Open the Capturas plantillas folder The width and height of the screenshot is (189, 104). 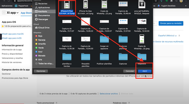point(123,43)
